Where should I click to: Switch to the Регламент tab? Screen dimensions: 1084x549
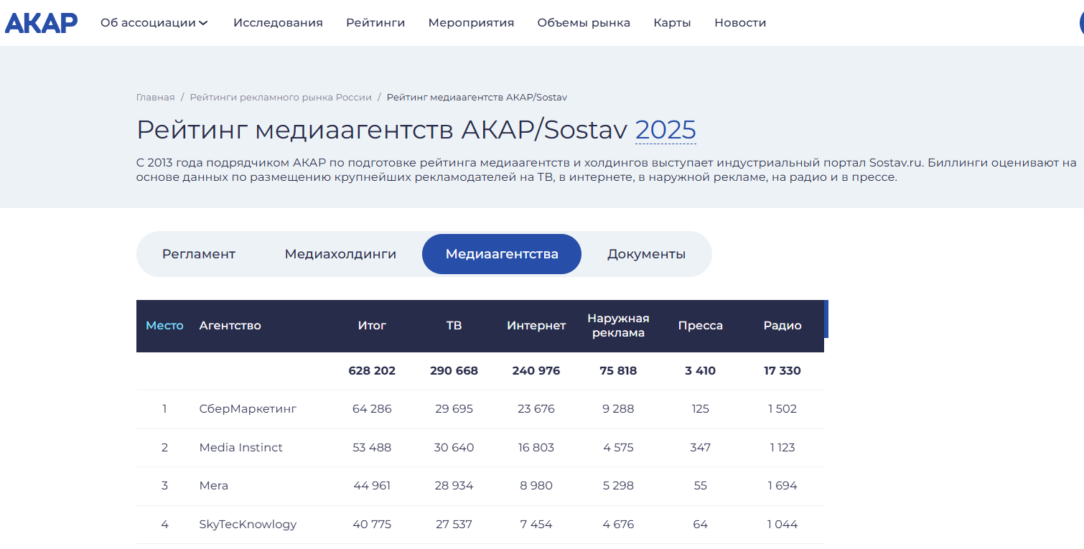199,254
